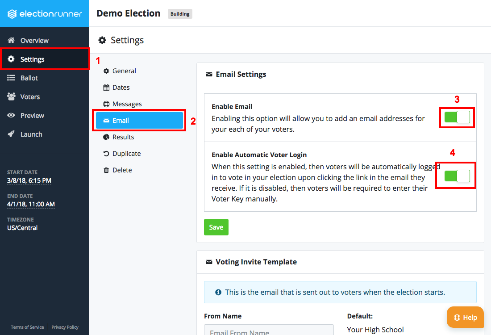This screenshot has height=335, width=491.
Task: Click the Delete trash icon
Action: pyautogui.click(x=106, y=170)
